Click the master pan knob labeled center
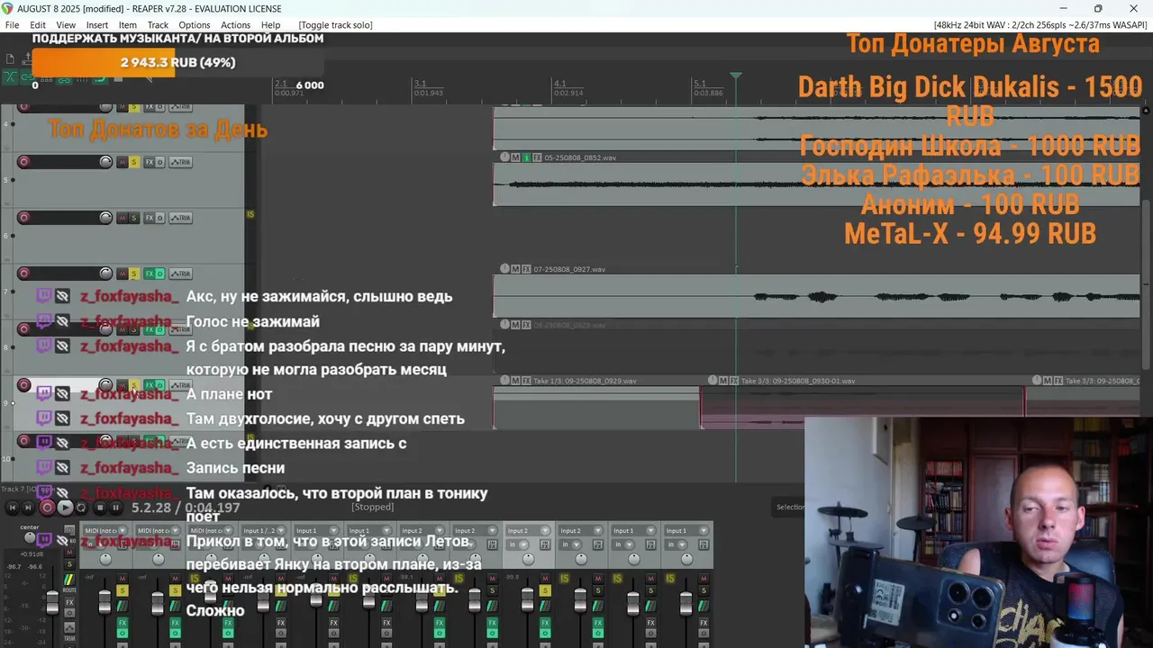 pos(30,537)
